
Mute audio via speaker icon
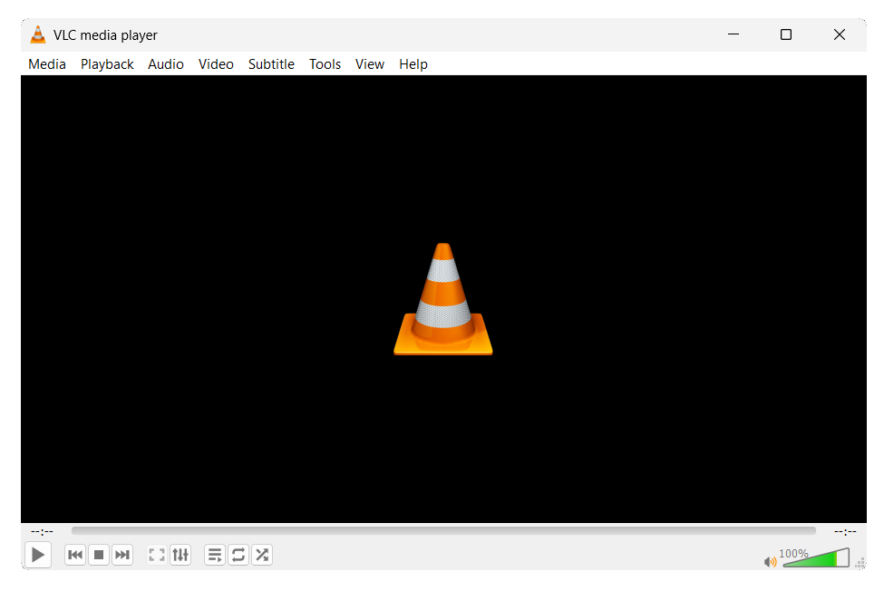point(771,561)
